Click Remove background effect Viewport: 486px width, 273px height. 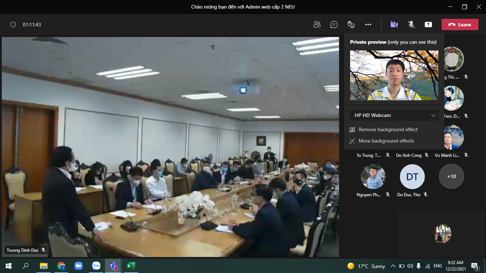(388, 129)
